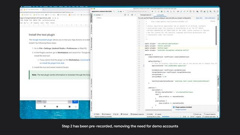
Task: Open the Emulator side tab
Action: coord(218,108)
